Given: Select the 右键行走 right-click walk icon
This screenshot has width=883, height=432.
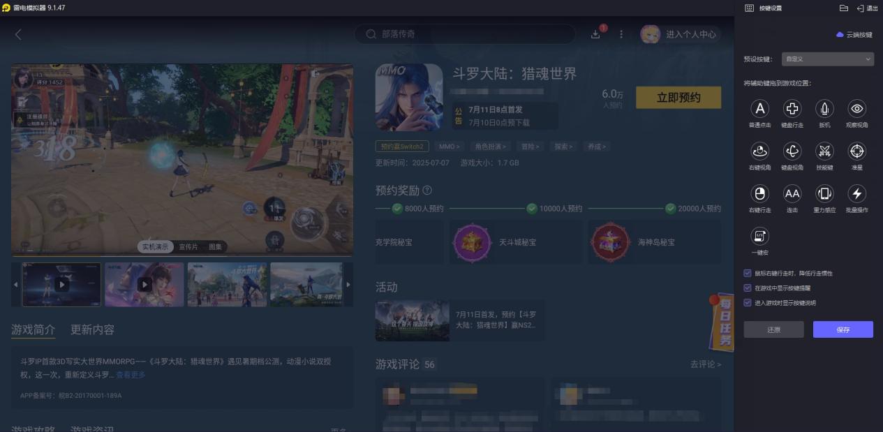Looking at the screenshot, I should click(759, 193).
